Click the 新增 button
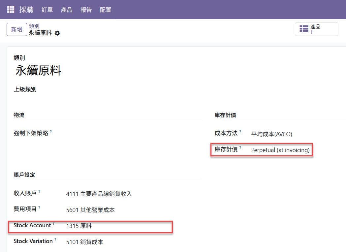This screenshot has width=346, height=252. [17, 29]
